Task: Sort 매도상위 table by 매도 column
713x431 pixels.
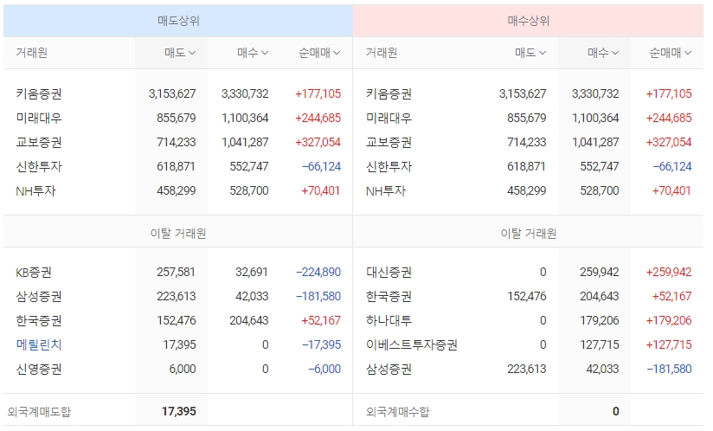Action: point(180,53)
